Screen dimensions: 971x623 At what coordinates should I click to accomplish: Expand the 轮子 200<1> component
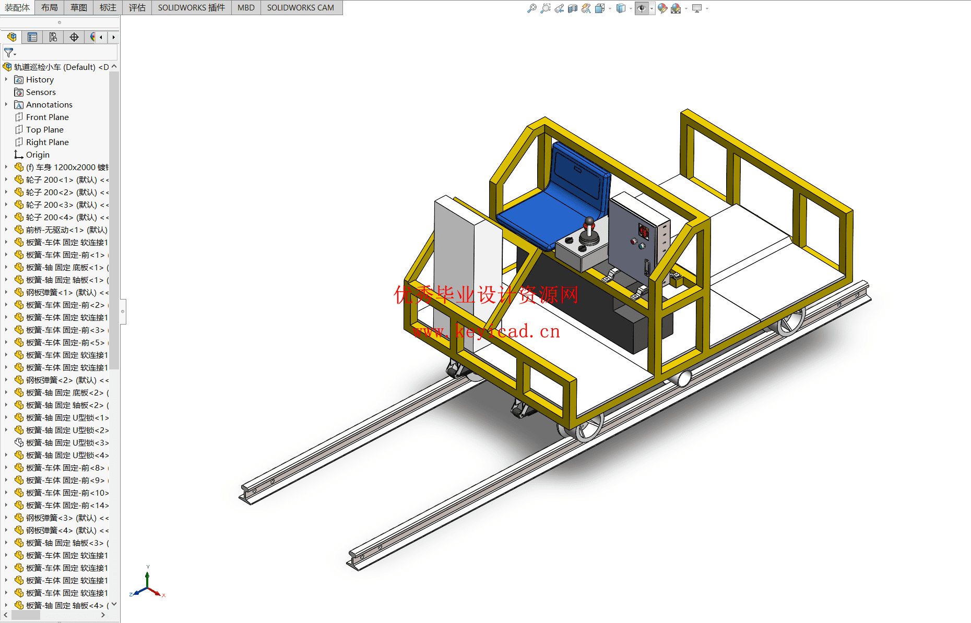(x=6, y=179)
